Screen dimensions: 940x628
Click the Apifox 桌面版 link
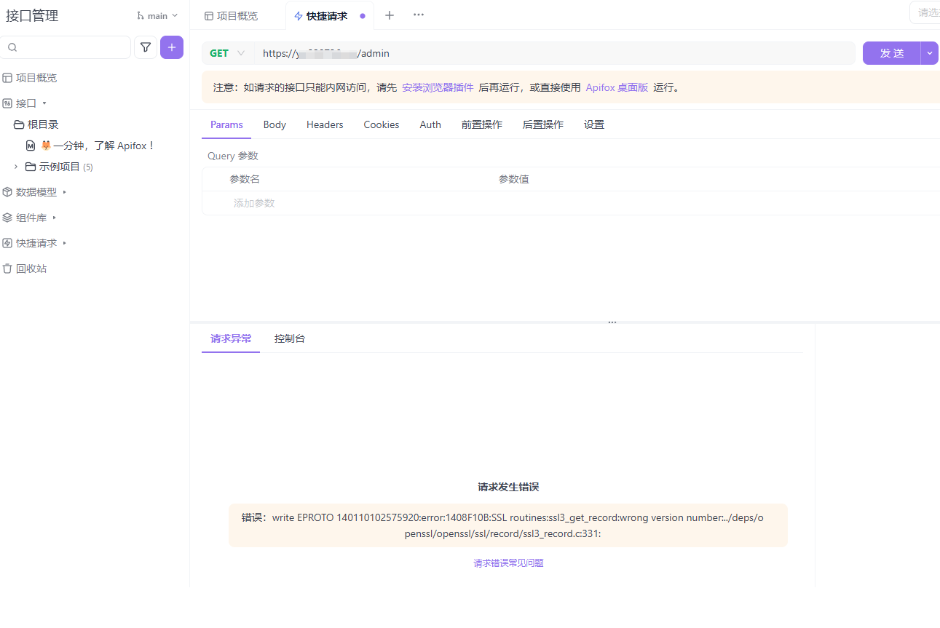click(x=617, y=87)
